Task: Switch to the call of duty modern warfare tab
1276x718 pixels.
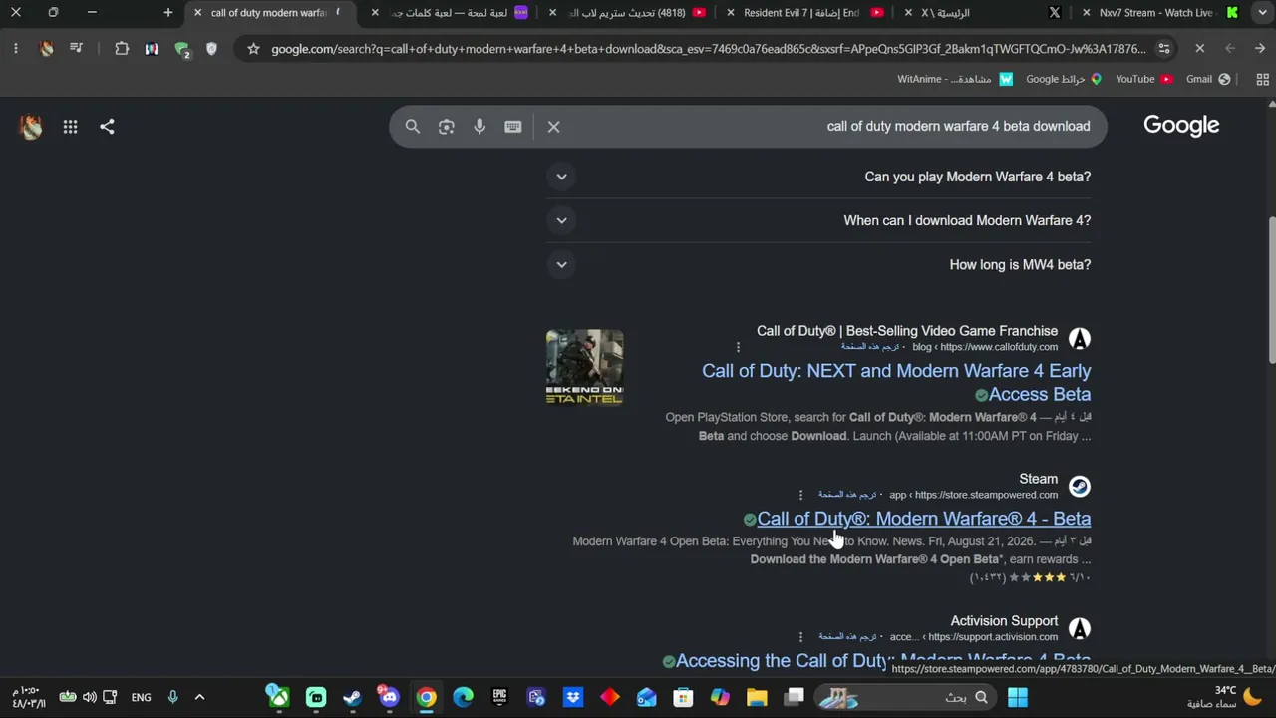Action: (x=269, y=13)
